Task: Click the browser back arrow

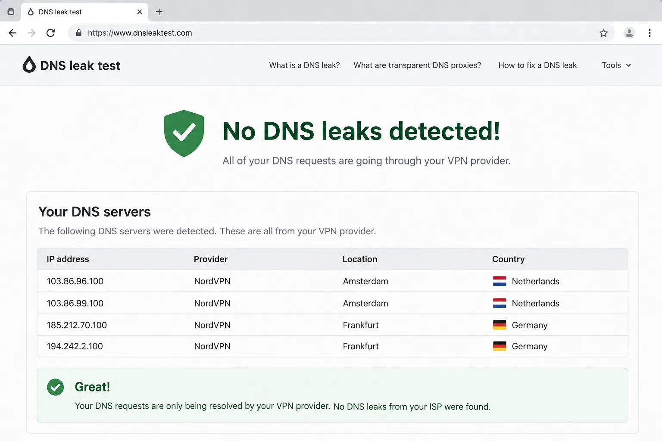Action: pyautogui.click(x=12, y=33)
